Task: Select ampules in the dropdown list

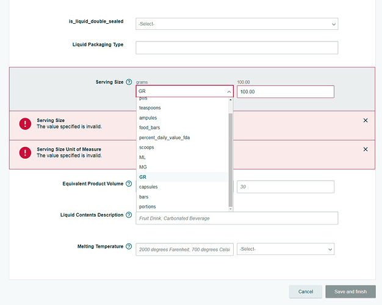Action: 148,118
